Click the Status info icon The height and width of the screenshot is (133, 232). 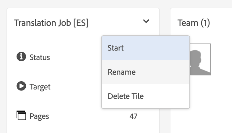(x=21, y=57)
